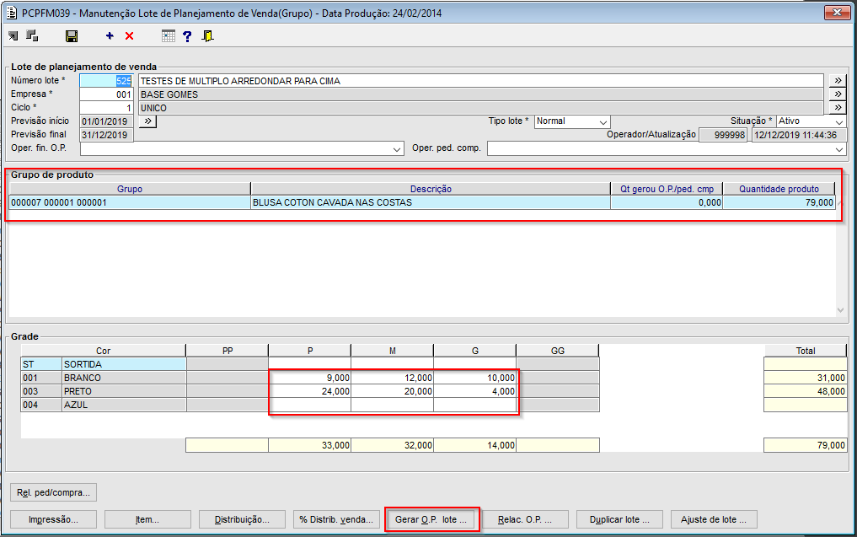Screen dimensions: 857x537
Task: Save the record with floppy disk icon
Action: (x=71, y=36)
